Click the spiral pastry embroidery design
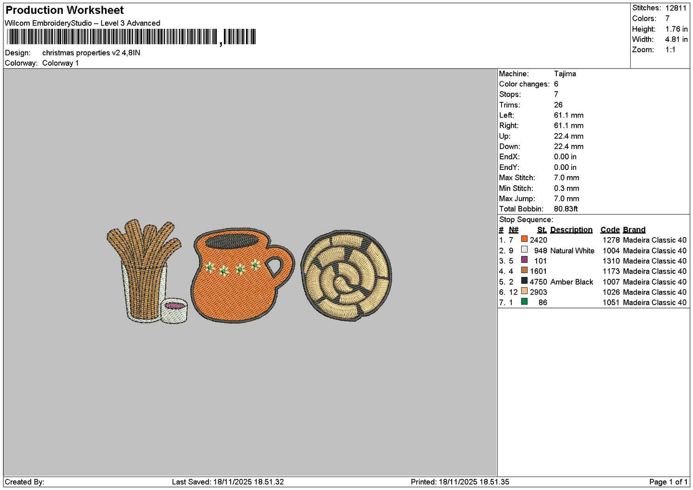 [x=346, y=275]
